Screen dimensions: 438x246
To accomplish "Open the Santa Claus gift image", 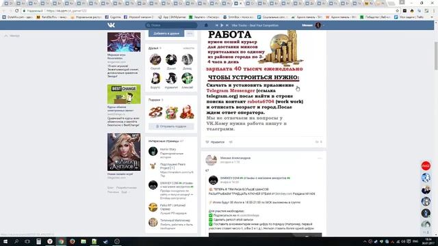I will click(187, 112).
